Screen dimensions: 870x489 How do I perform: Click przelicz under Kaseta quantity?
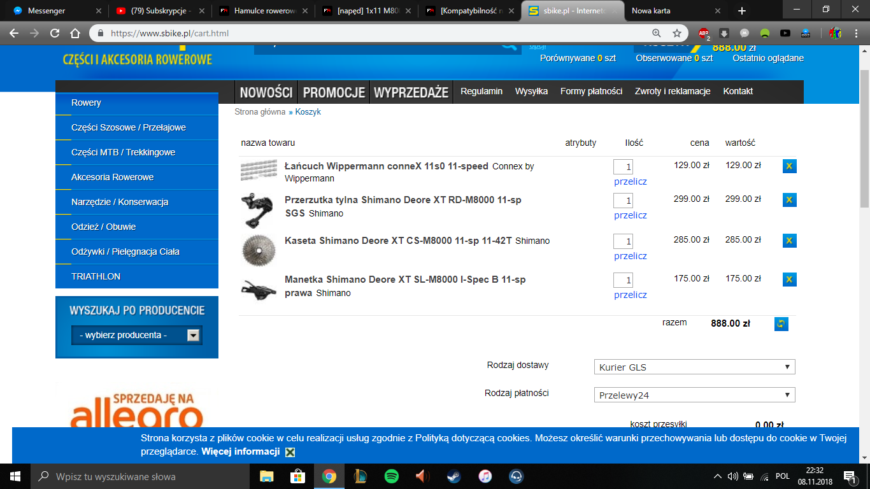(631, 256)
